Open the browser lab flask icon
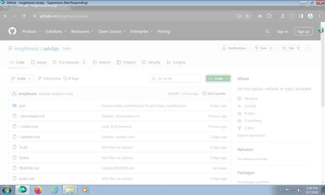This screenshot has height=195, width=325. [283, 16]
